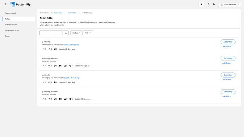Click Link Button in first patternfly row
Viewport: 244px width, 137px height.
pyautogui.click(x=226, y=47)
